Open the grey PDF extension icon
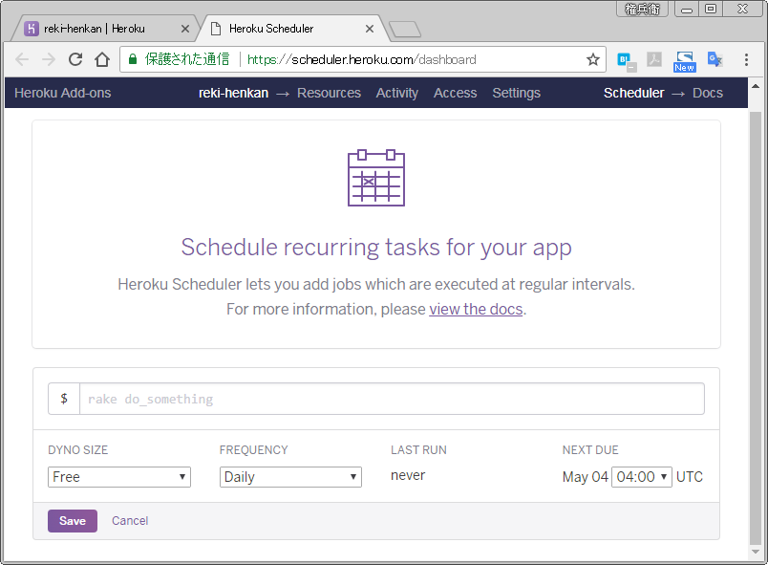Viewport: 768px width, 565px height. [654, 60]
